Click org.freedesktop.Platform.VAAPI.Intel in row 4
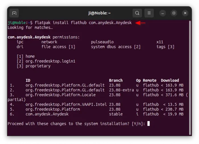Image resolution: width=199 pixels, height=144 pixels. click(66, 104)
